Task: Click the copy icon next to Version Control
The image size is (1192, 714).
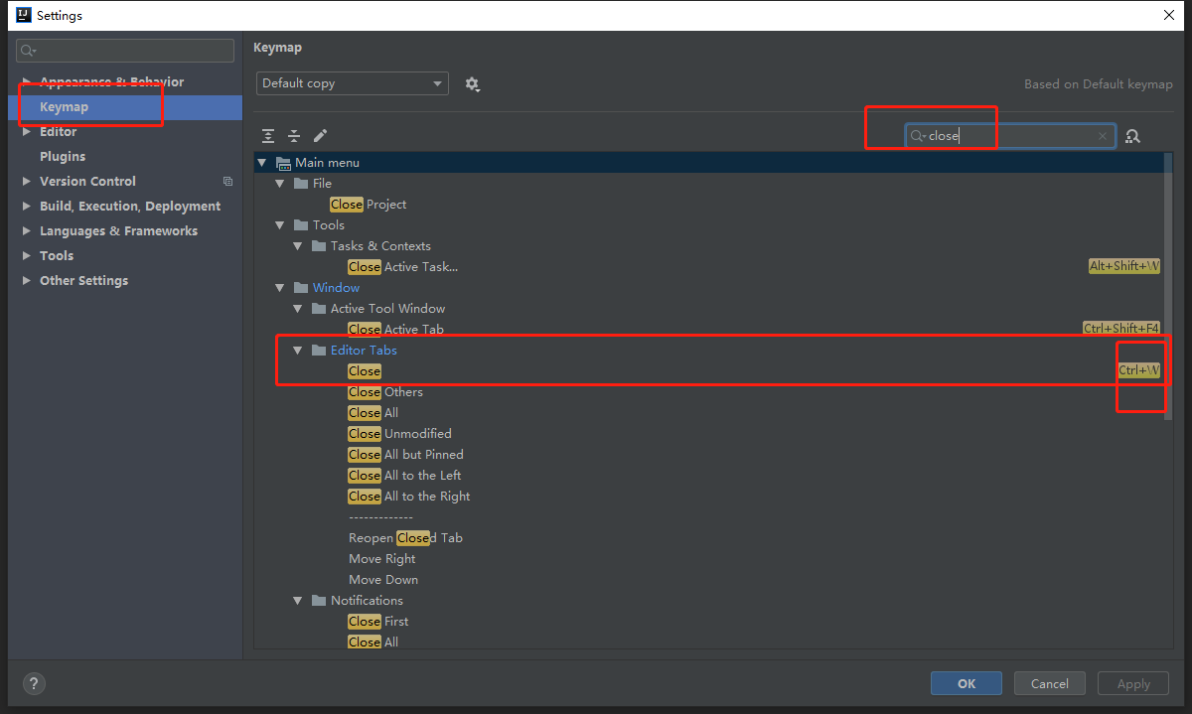Action: coord(227,181)
